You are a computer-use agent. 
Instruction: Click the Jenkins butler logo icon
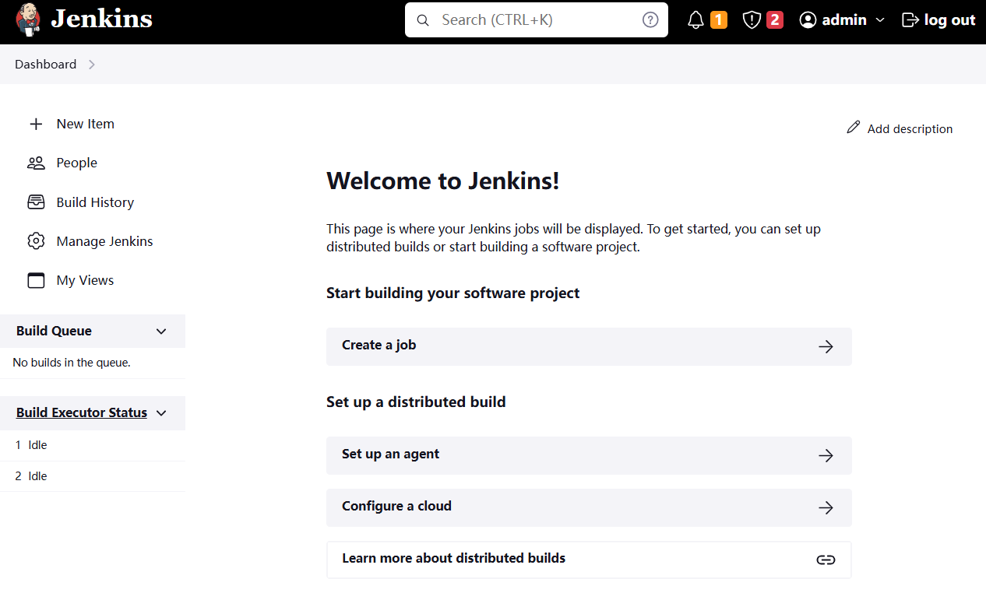pyautogui.click(x=29, y=19)
